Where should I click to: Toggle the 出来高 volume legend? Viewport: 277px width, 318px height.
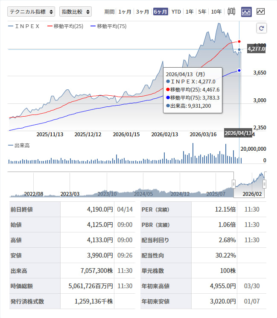coord(19,146)
